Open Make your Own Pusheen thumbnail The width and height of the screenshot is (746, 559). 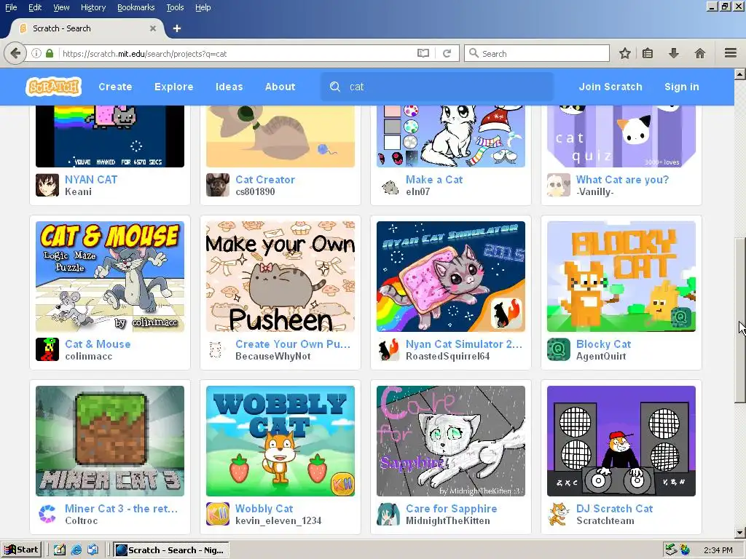pyautogui.click(x=280, y=277)
